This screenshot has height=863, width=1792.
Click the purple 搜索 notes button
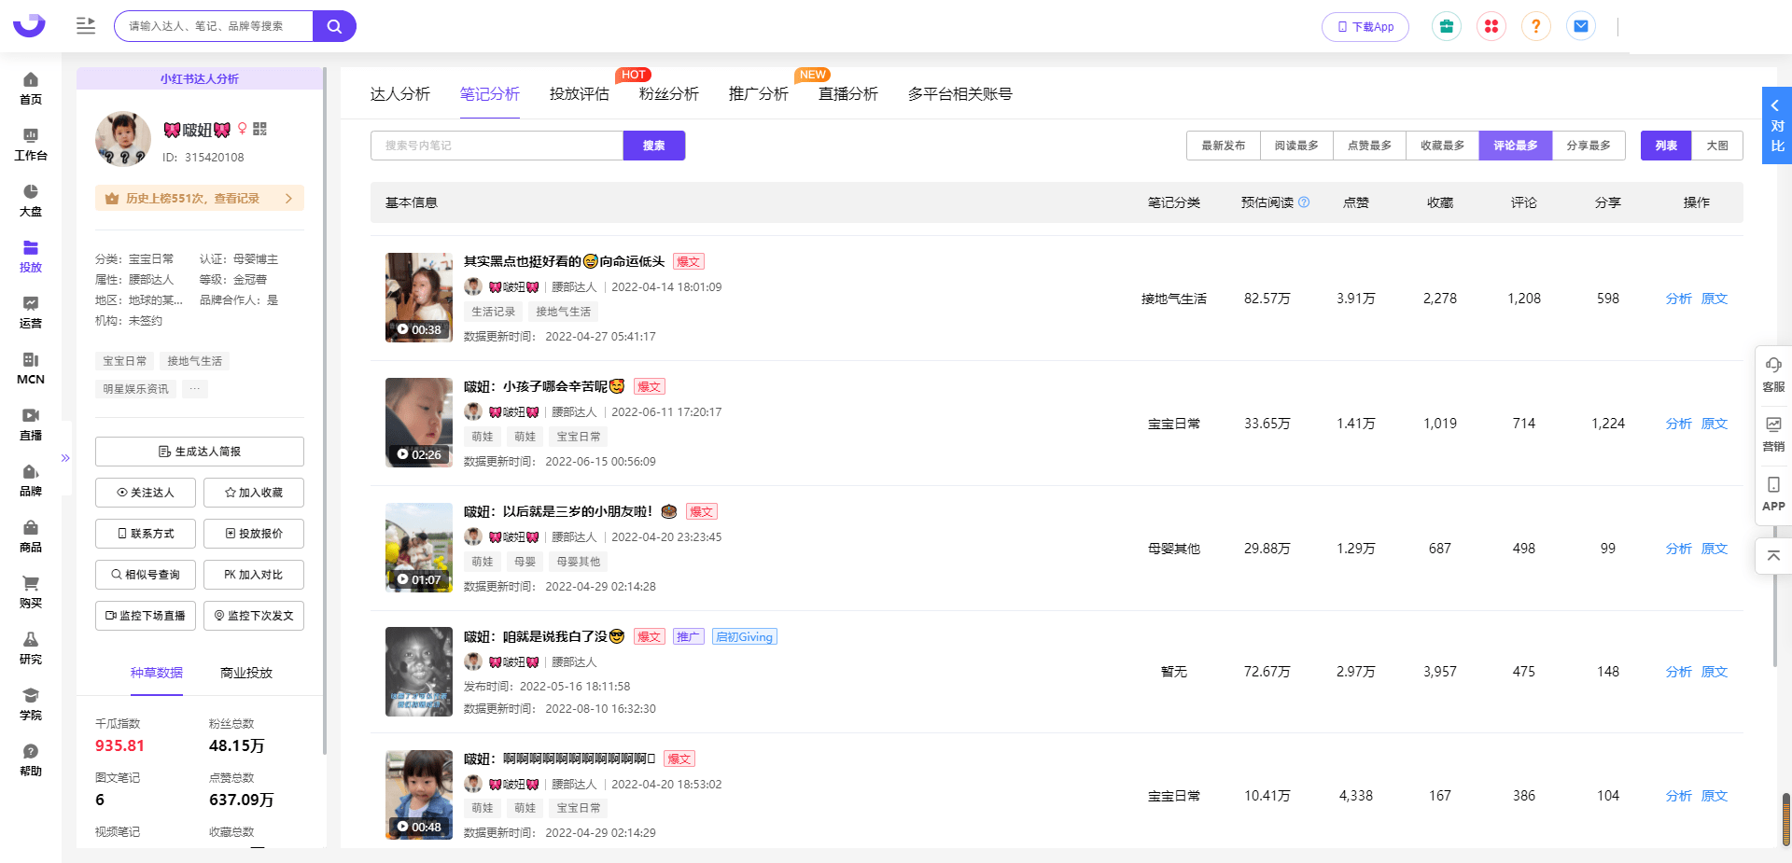(x=654, y=146)
